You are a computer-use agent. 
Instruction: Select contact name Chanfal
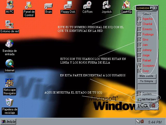[147, 24]
